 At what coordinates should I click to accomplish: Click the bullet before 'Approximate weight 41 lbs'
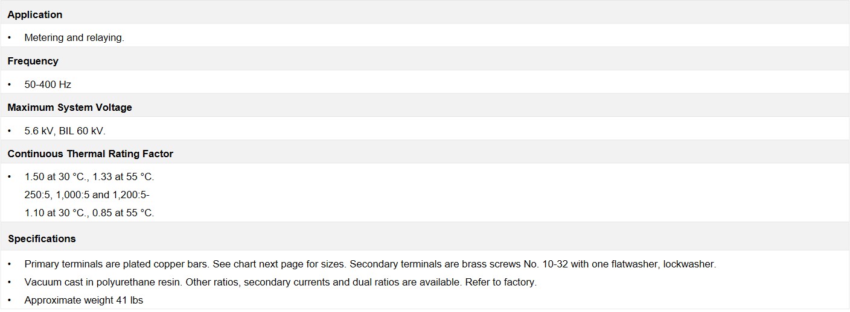10,300
